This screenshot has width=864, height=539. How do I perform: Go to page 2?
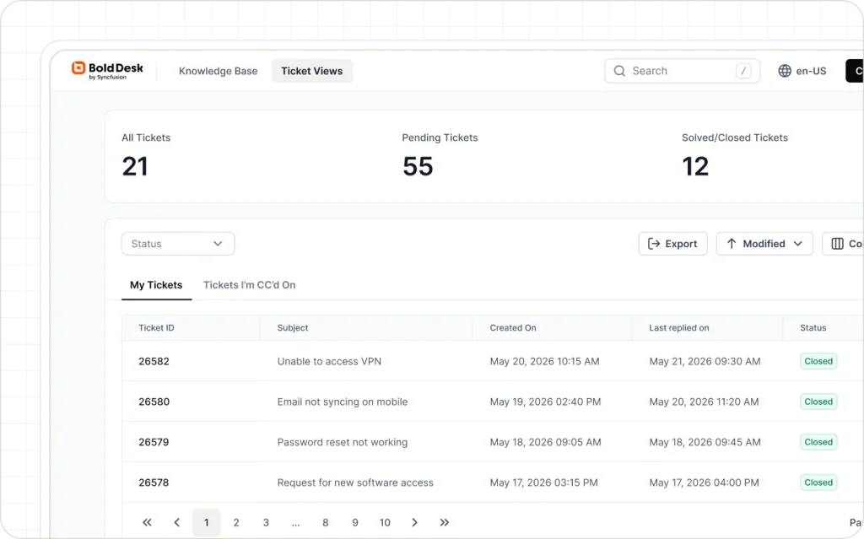(x=236, y=522)
